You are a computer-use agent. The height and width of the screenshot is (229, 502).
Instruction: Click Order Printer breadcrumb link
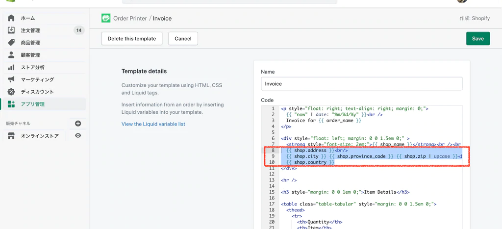(x=130, y=19)
